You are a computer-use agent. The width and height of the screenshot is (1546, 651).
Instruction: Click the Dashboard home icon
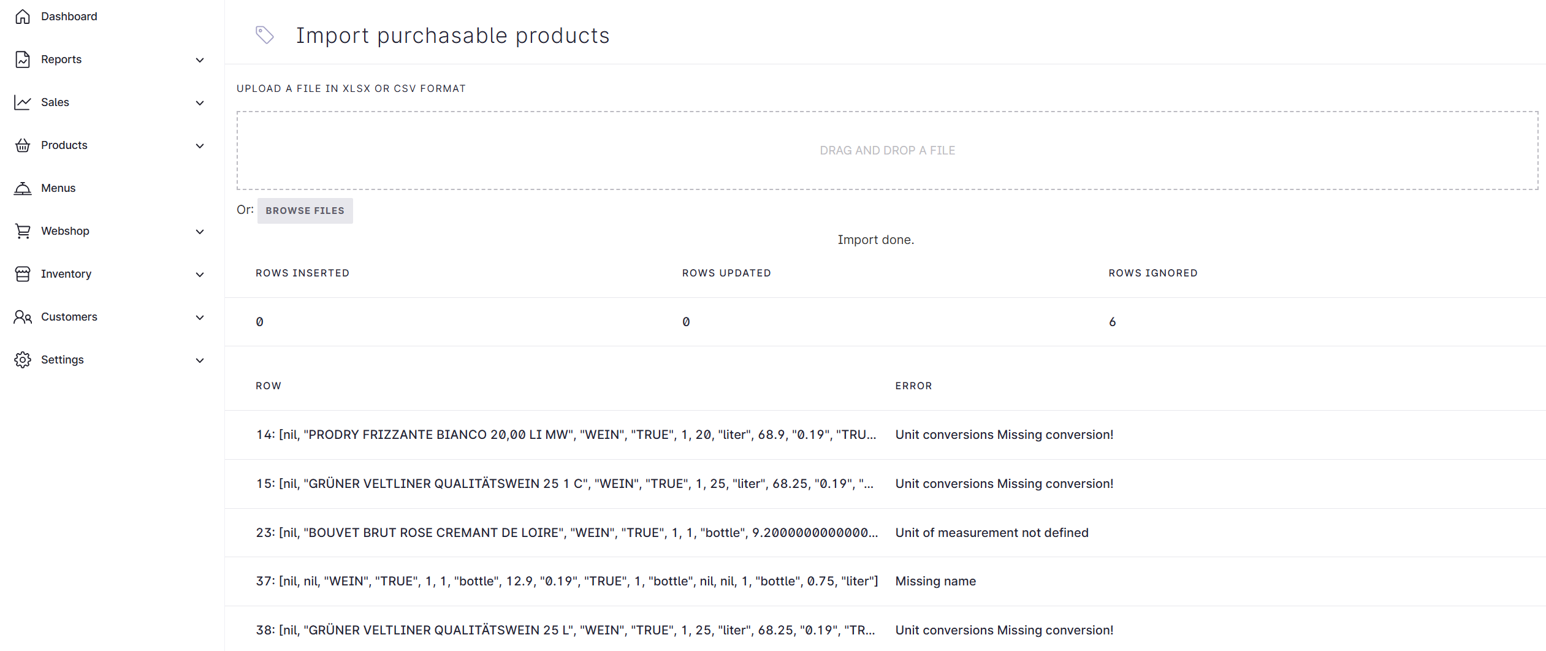pyautogui.click(x=23, y=17)
